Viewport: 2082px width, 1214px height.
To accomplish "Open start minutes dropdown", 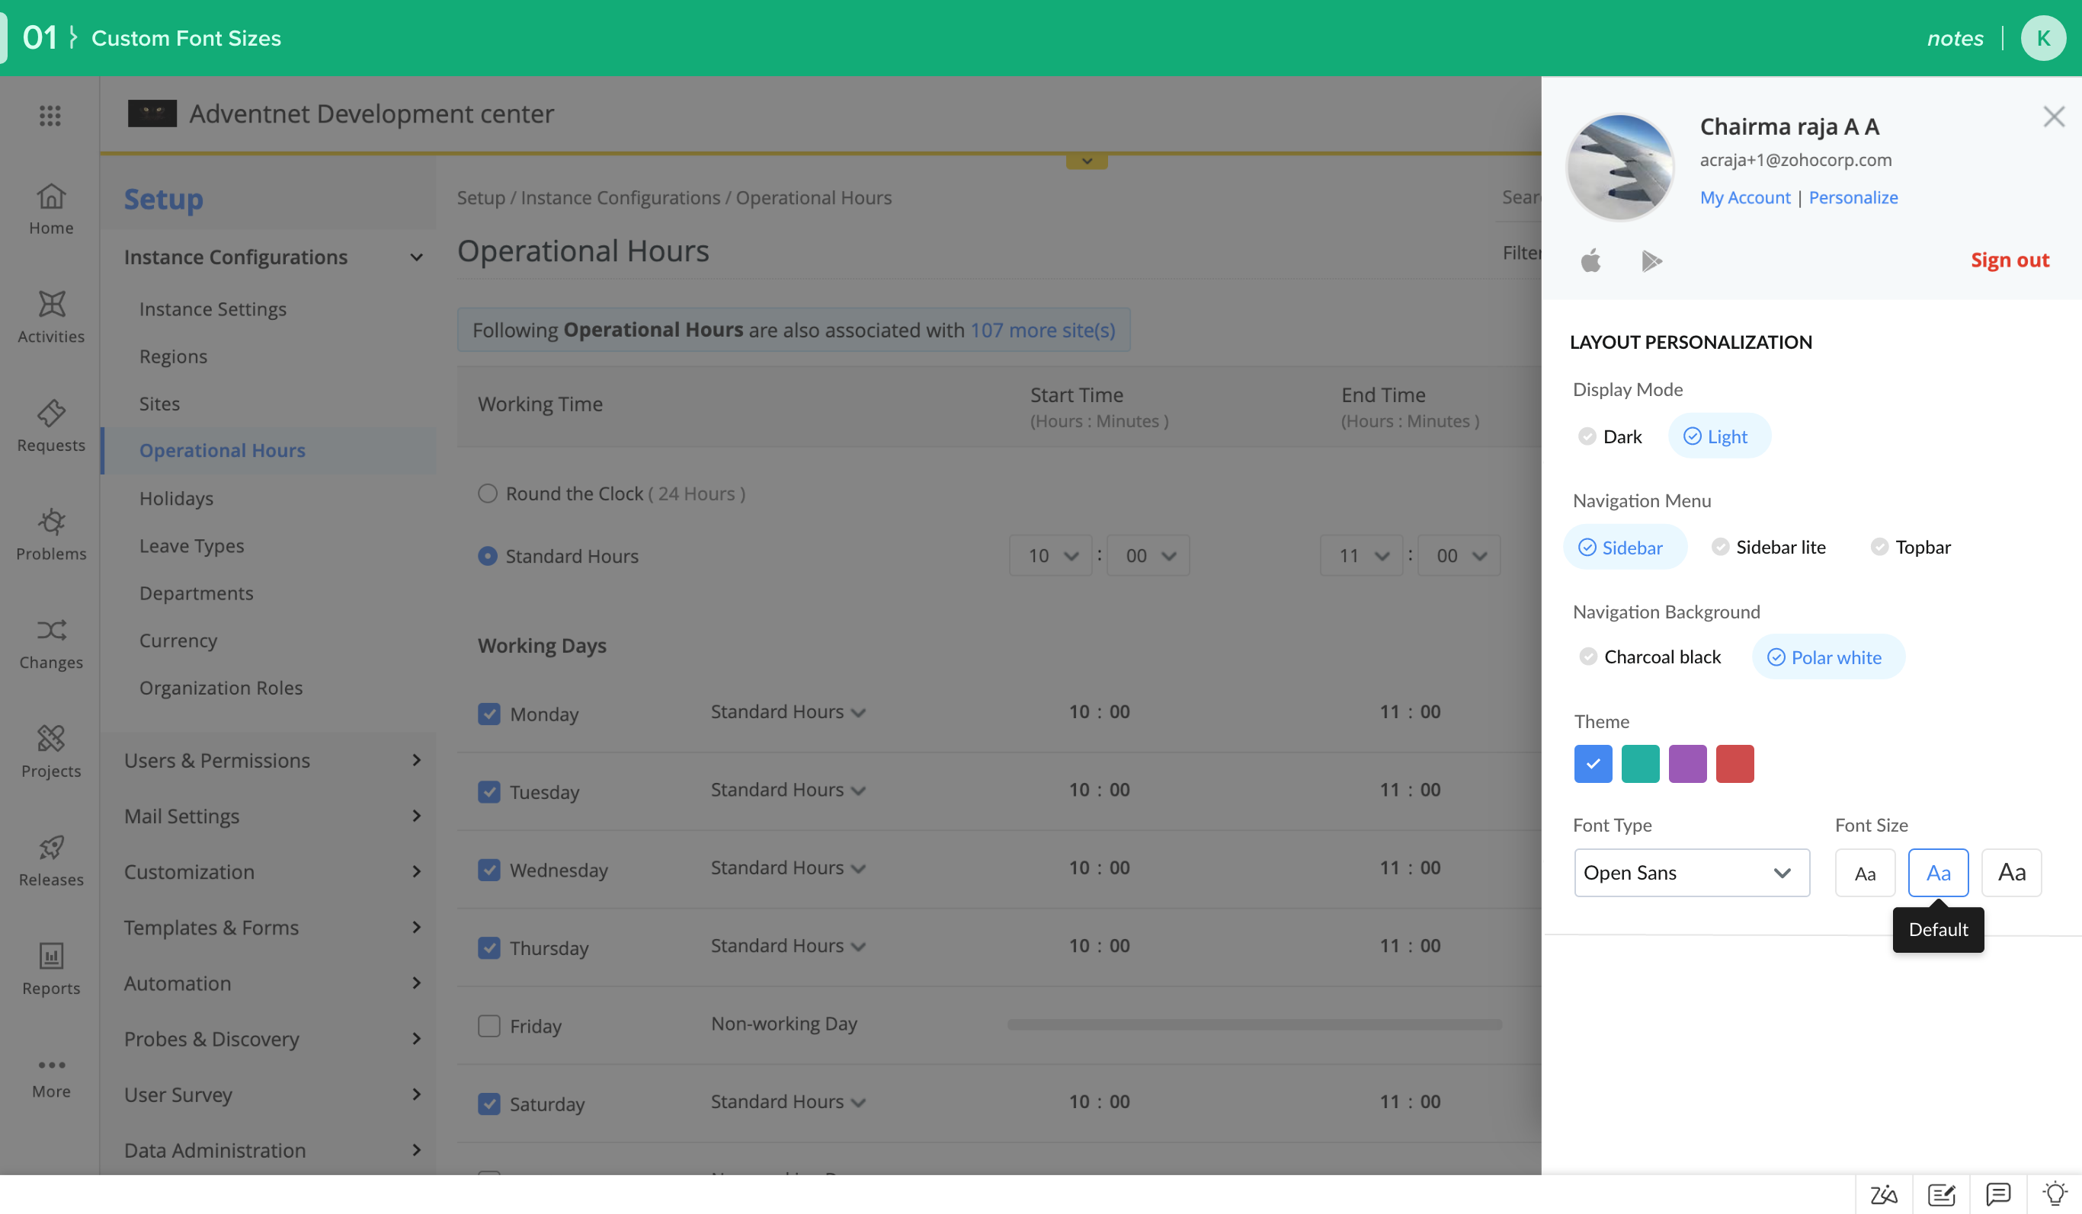I will click(x=1148, y=556).
